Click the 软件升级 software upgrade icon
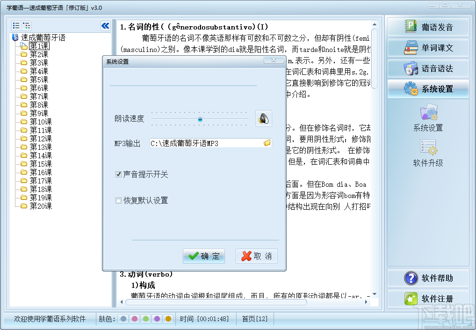 tap(428, 152)
